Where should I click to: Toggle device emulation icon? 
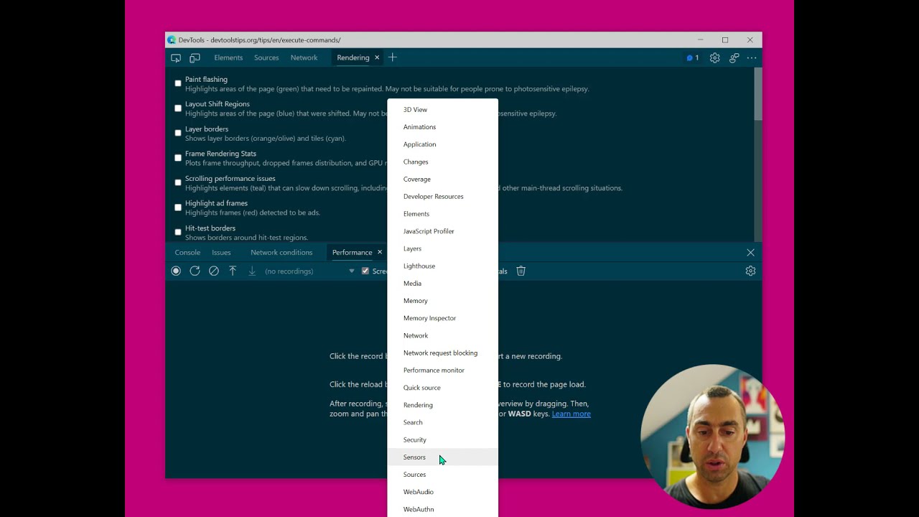click(x=195, y=57)
